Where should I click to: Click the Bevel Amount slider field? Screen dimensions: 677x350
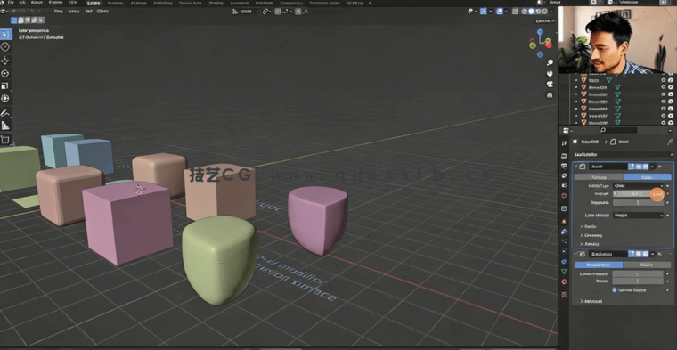click(638, 194)
